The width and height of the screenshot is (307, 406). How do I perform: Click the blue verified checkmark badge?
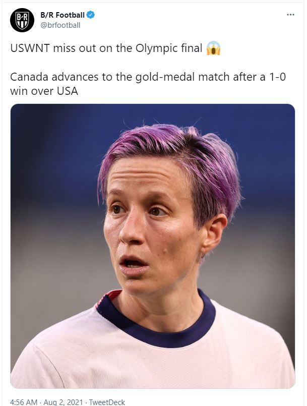tap(90, 15)
